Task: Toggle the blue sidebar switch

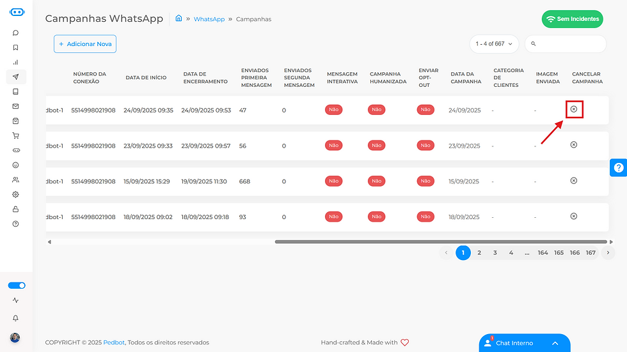Action: [x=17, y=286]
